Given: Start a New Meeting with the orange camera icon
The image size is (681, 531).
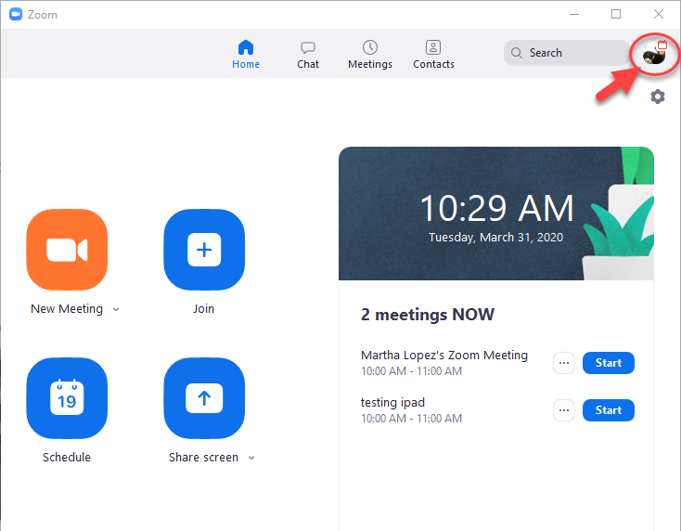Looking at the screenshot, I should (x=67, y=250).
